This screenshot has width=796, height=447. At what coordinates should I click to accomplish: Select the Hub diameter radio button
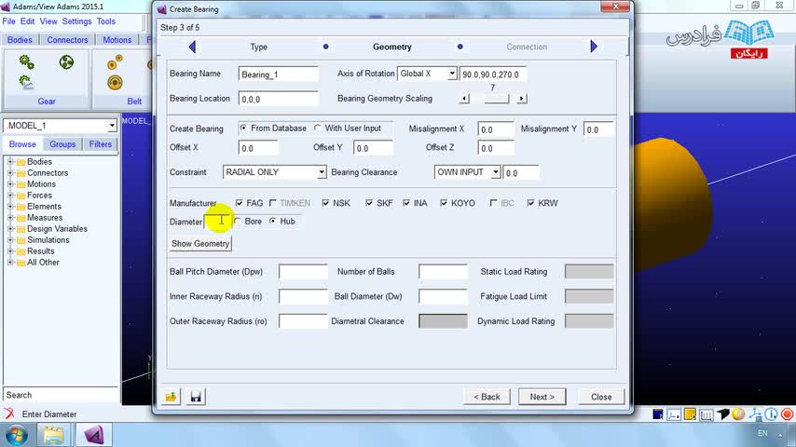coord(273,222)
